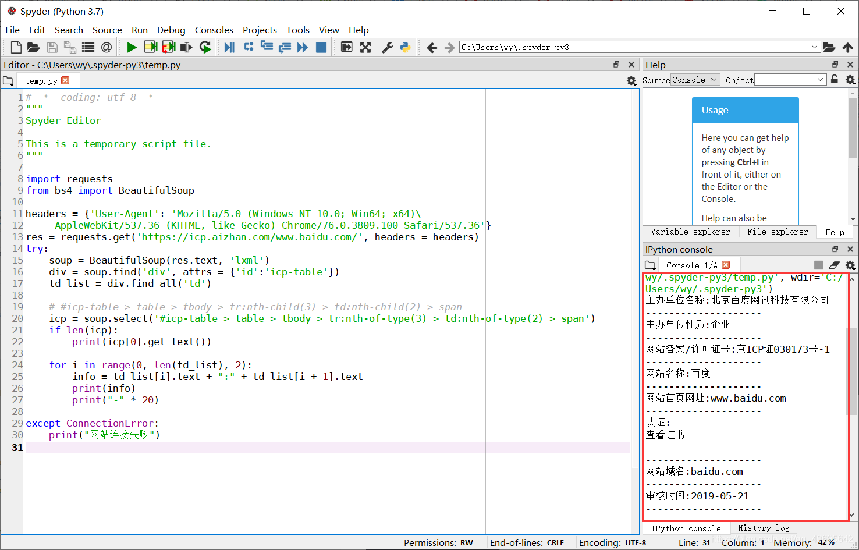Close the Editor pane
Viewport: 859px width, 550px height.
[631, 65]
